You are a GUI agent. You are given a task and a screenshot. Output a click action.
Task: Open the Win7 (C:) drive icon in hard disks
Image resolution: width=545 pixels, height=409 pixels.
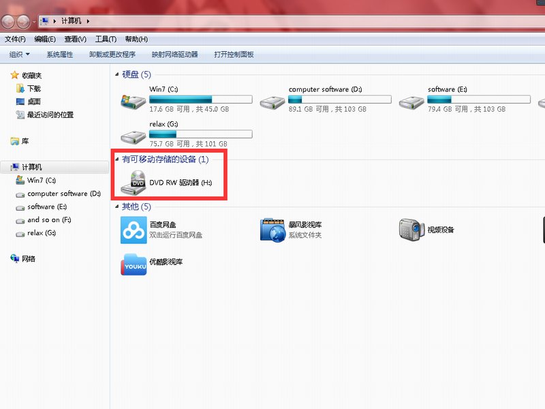[x=133, y=102]
